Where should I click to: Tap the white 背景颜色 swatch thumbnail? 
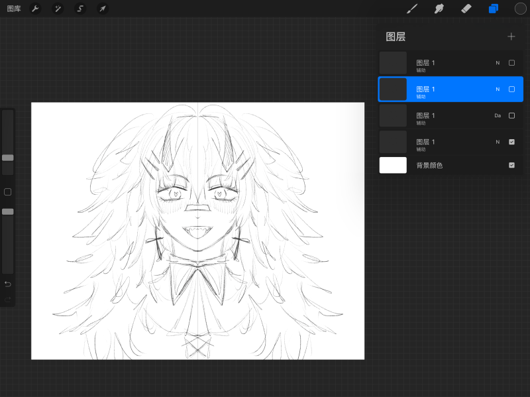click(393, 165)
